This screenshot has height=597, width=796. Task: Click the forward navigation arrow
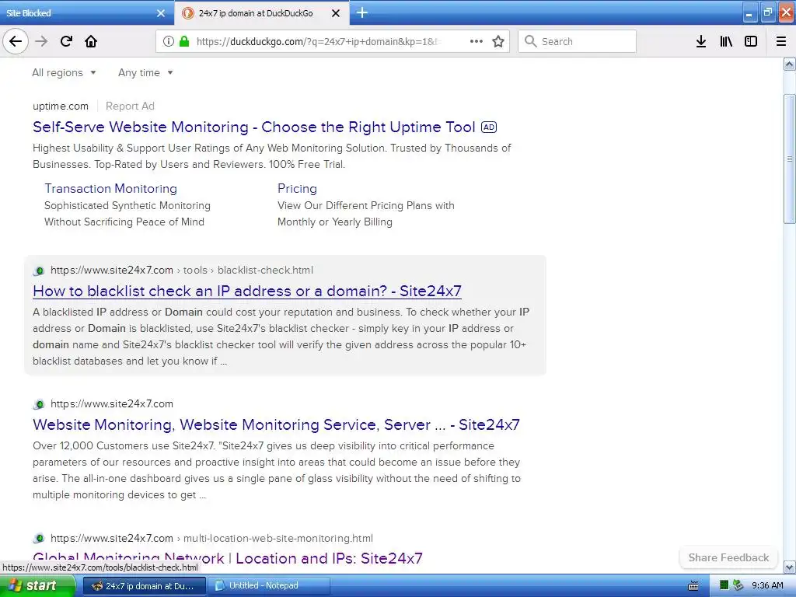coord(41,41)
